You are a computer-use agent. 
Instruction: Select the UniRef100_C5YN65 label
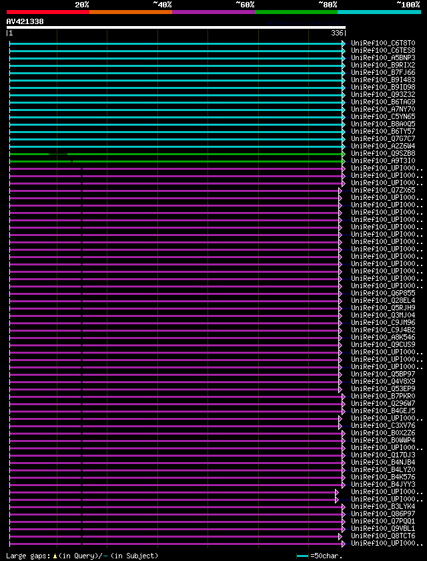383,116
